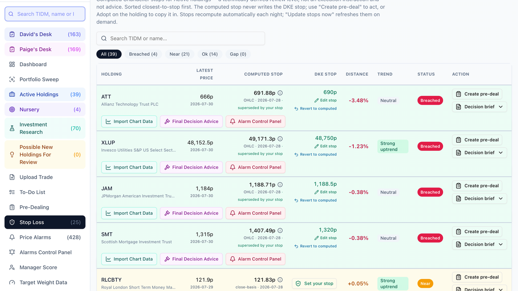Image resolution: width=518 pixels, height=291 pixels.
Task: Expand Decision brief dropdown for ATT
Action: coord(479,107)
